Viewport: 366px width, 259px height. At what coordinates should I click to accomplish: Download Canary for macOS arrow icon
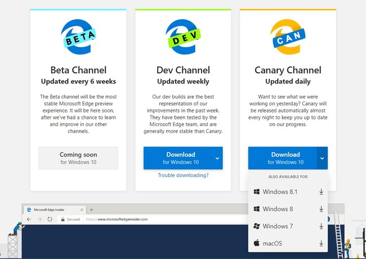click(x=321, y=243)
